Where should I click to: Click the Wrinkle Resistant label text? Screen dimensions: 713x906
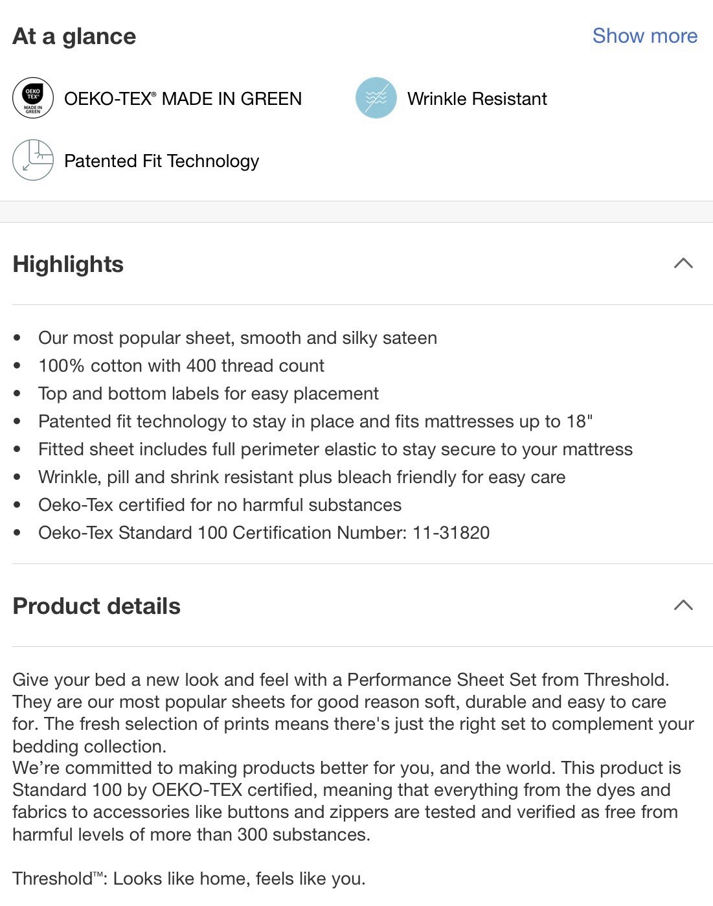pos(477,98)
